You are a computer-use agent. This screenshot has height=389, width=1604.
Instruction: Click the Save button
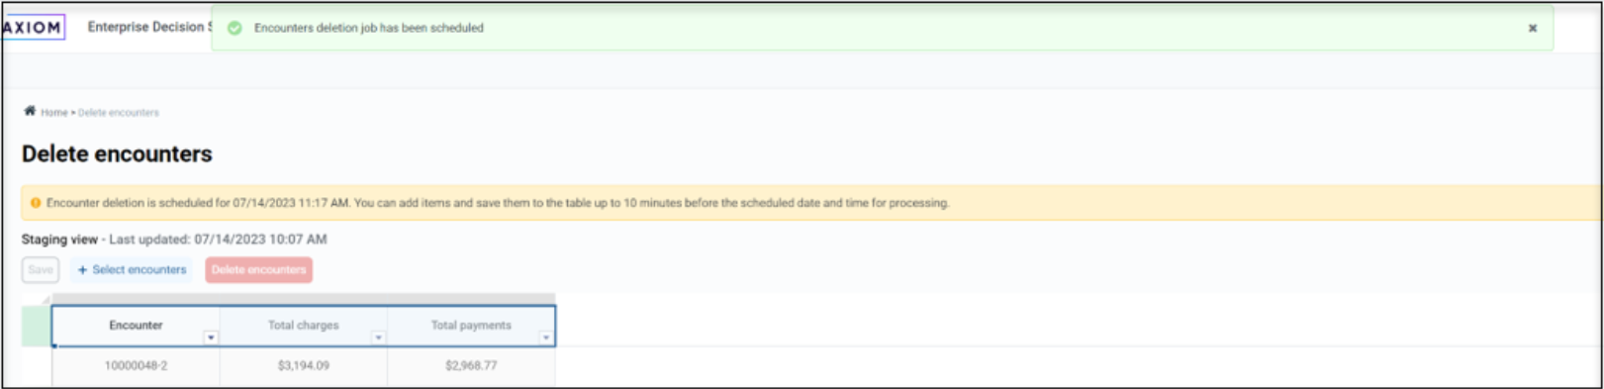click(41, 269)
